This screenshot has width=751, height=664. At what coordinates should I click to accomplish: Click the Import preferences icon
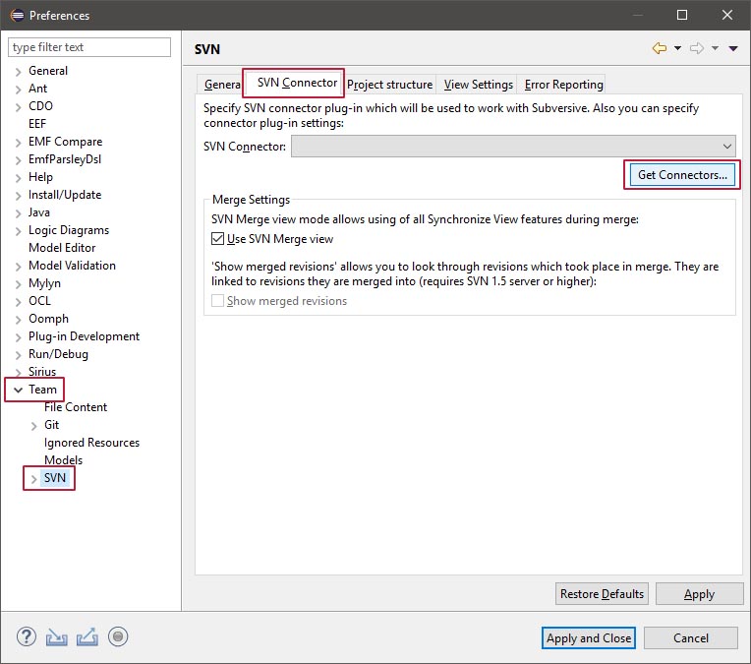click(x=57, y=636)
